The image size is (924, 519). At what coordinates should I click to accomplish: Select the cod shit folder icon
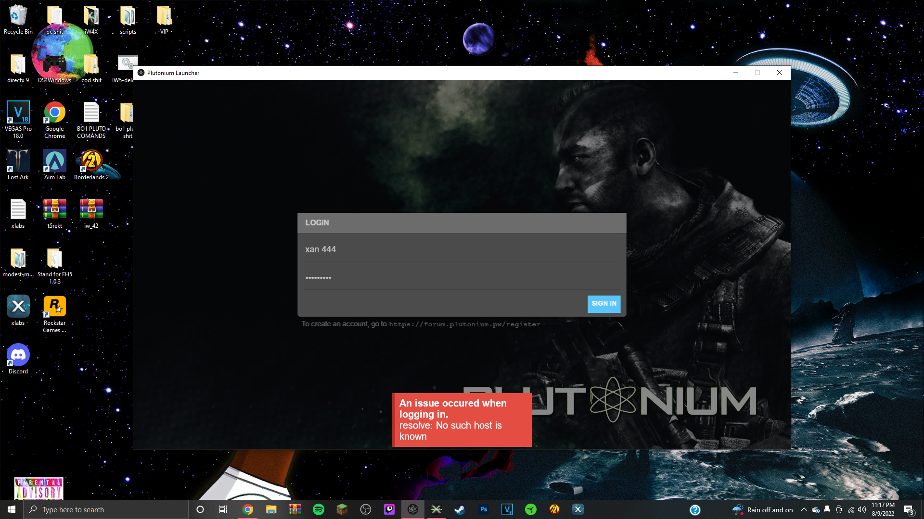(x=91, y=69)
